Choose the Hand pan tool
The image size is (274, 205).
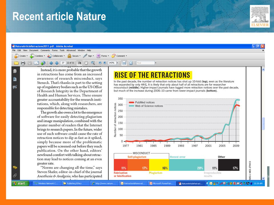tap(86, 63)
